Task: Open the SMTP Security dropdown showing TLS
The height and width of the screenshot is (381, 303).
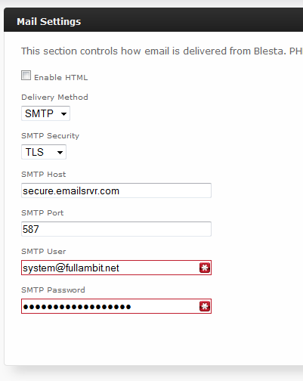Action: point(44,152)
